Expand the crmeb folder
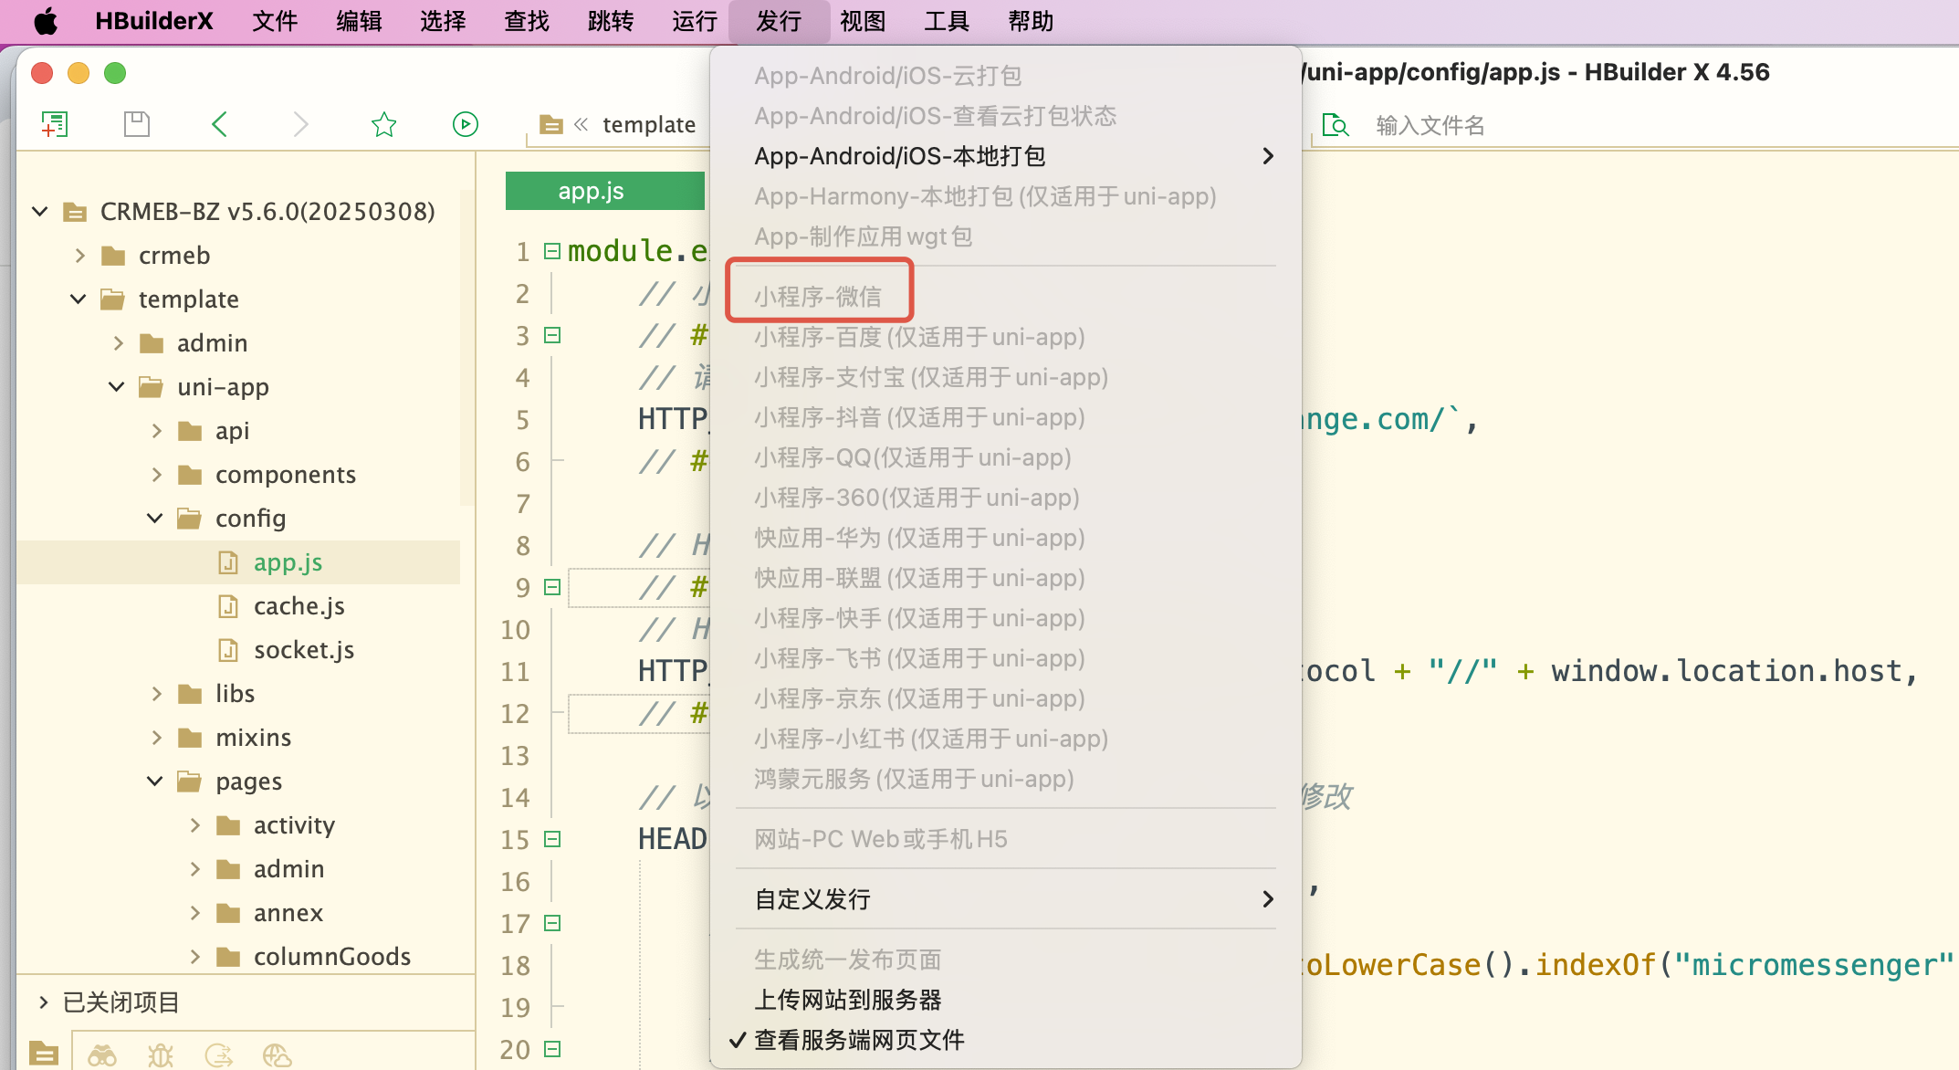1959x1070 pixels. pos(79,256)
